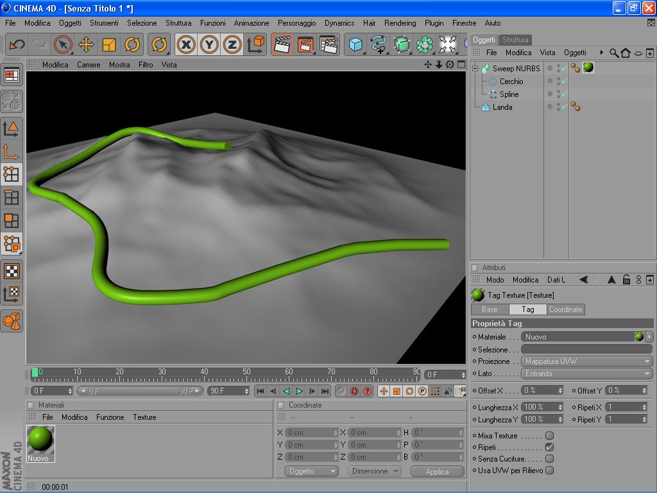Open the Rendering menu
This screenshot has width=657, height=493.
pos(400,23)
